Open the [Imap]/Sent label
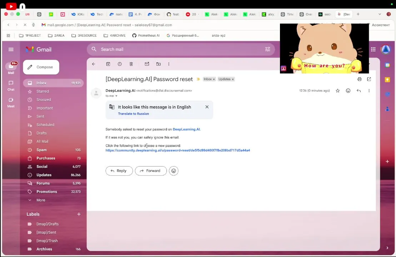 53,232
